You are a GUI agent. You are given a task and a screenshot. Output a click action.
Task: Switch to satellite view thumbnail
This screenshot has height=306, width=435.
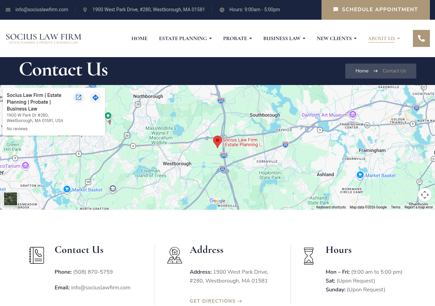coord(11,199)
